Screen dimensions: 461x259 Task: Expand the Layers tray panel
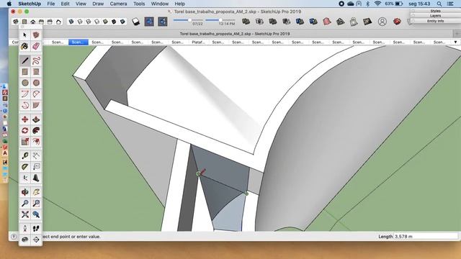[435, 16]
